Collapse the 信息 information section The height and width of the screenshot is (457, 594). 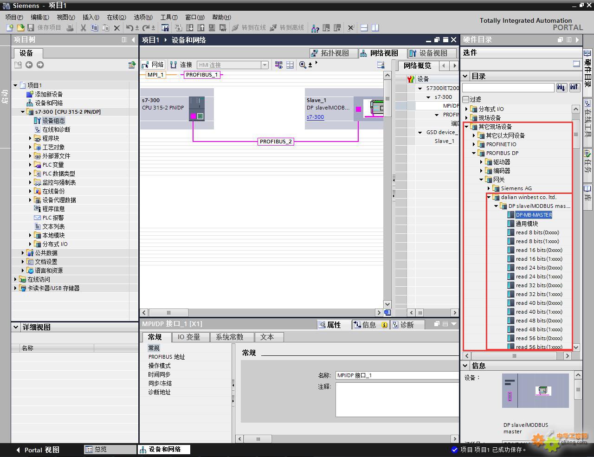tap(465, 366)
